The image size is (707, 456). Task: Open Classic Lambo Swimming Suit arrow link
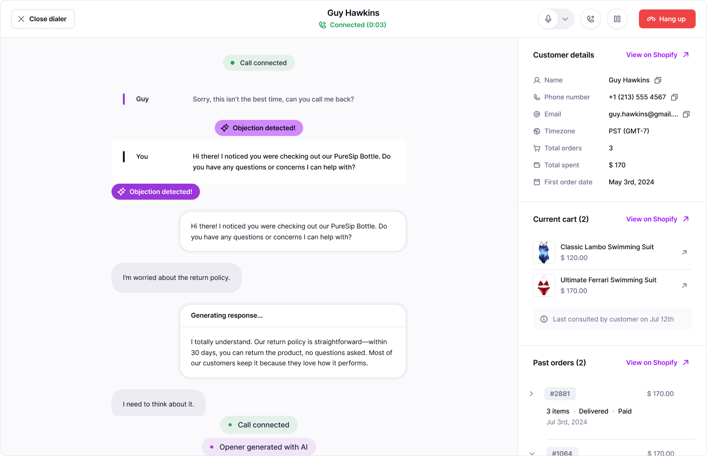(684, 253)
